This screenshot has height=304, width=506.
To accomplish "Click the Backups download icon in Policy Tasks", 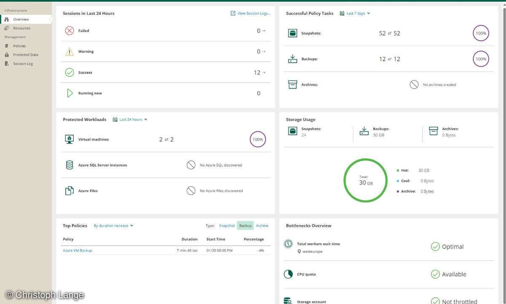I will coord(293,59).
